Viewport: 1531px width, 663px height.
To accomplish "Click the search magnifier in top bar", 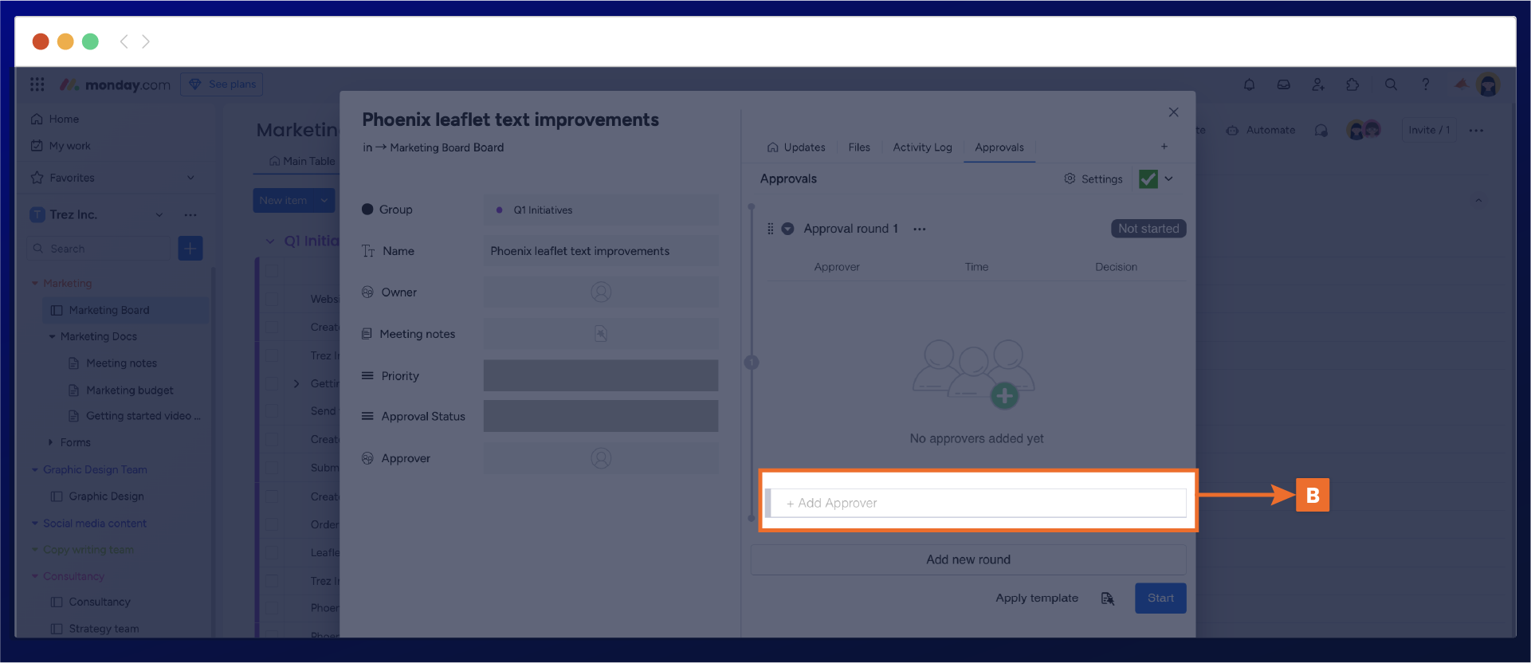I will click(x=1391, y=84).
